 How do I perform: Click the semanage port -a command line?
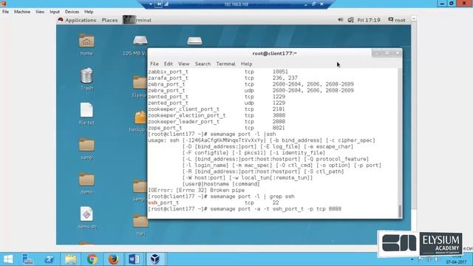[245, 209]
